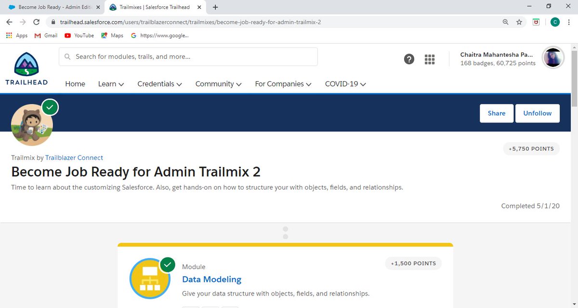Reload the page
This screenshot has height=308, width=578.
pos(36,22)
